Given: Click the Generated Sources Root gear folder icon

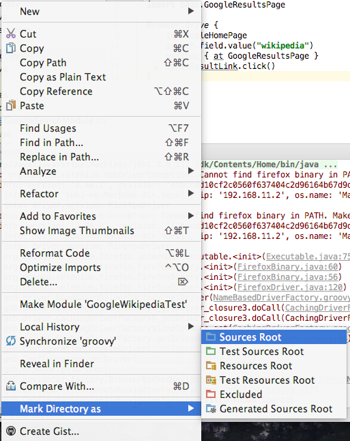Looking at the screenshot, I should point(211,408).
